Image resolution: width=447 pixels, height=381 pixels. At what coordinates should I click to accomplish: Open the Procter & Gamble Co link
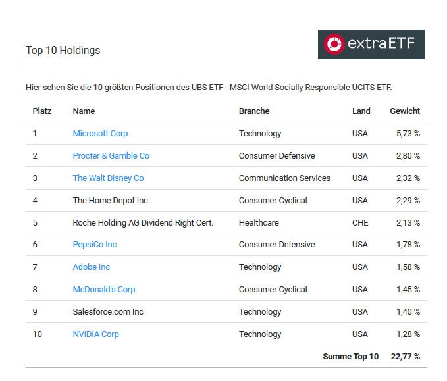[111, 156]
